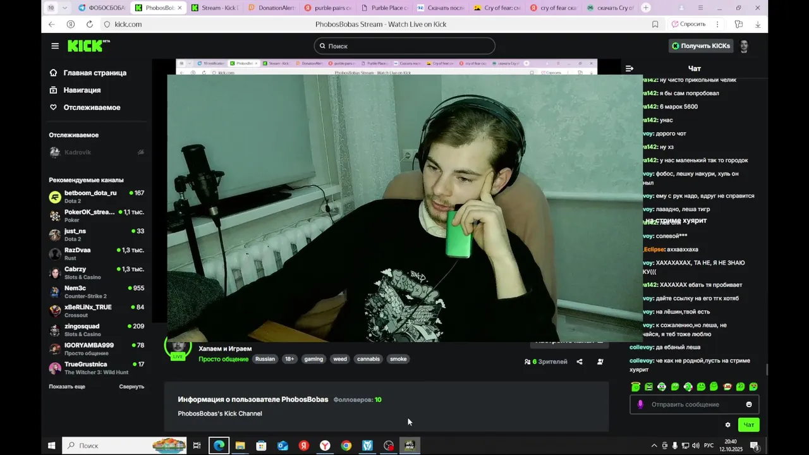Screen dimensions: 809x455
Task: Open the emoji picker in message box
Action: coord(749,404)
